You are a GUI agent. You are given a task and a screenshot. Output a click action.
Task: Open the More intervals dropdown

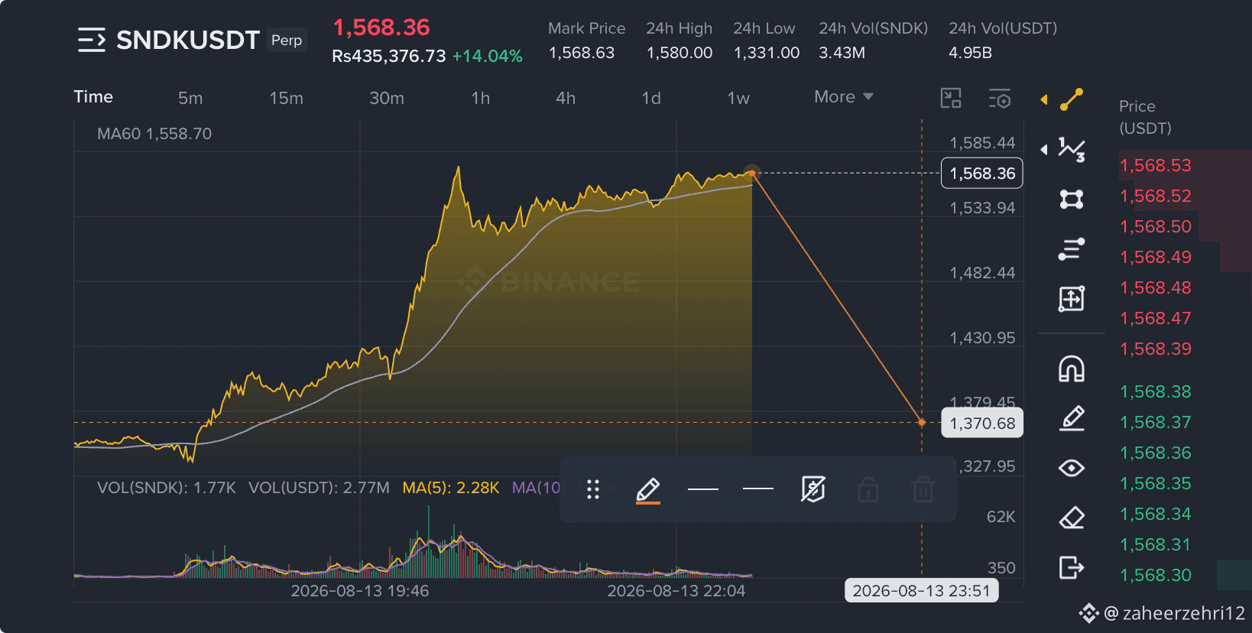coord(844,97)
